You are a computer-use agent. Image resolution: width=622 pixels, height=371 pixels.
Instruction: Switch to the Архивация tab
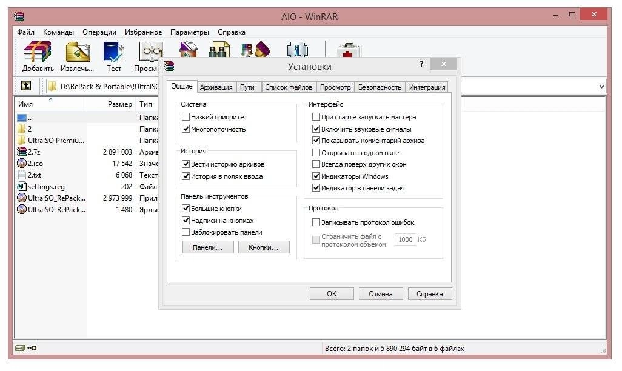click(x=216, y=87)
